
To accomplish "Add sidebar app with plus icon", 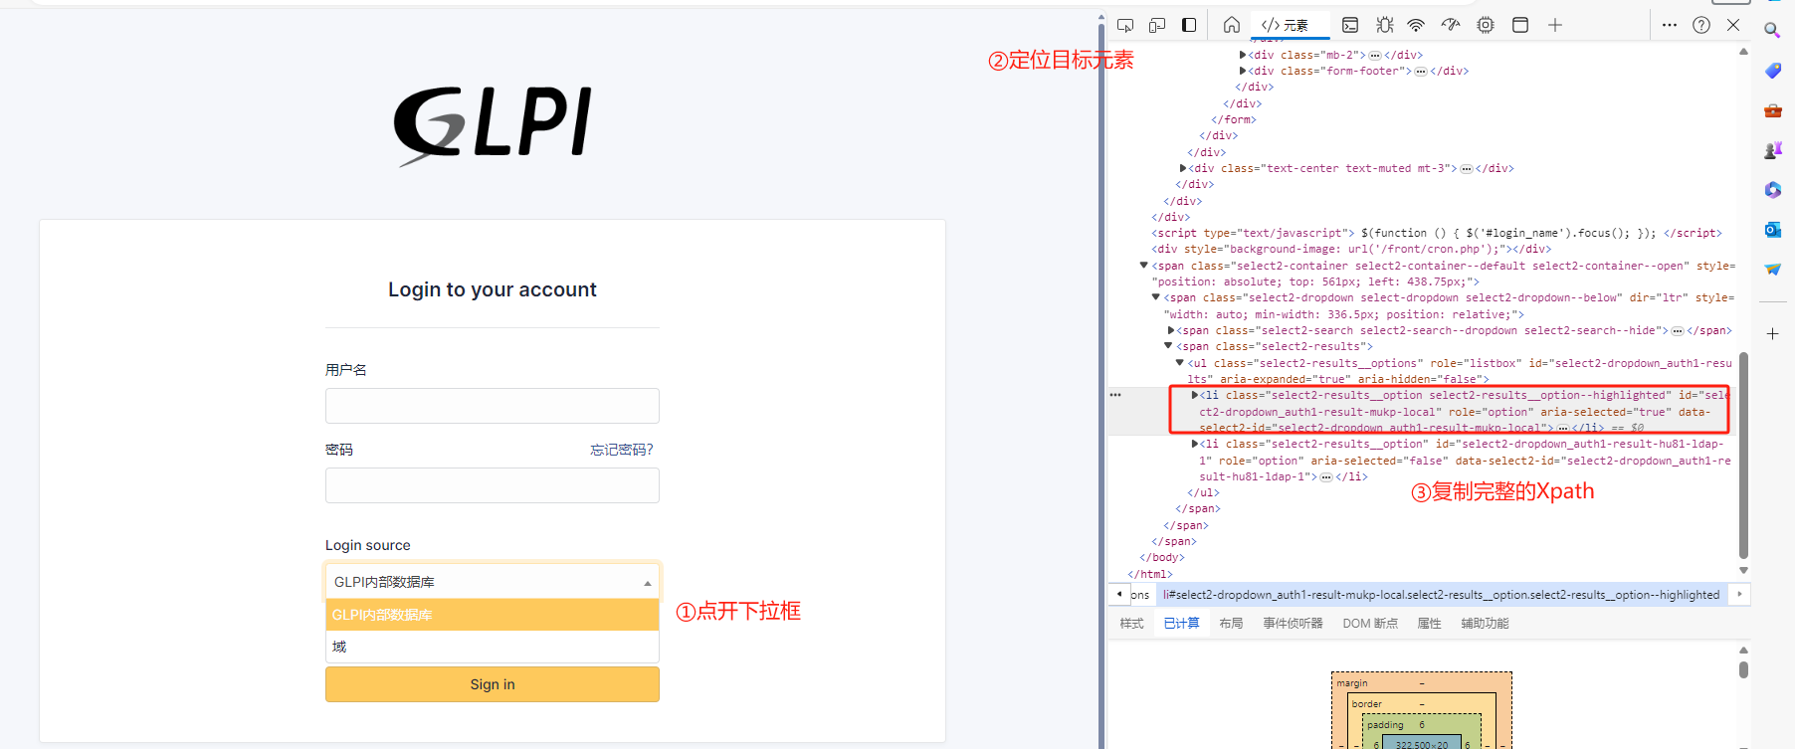I will 1772,334.
